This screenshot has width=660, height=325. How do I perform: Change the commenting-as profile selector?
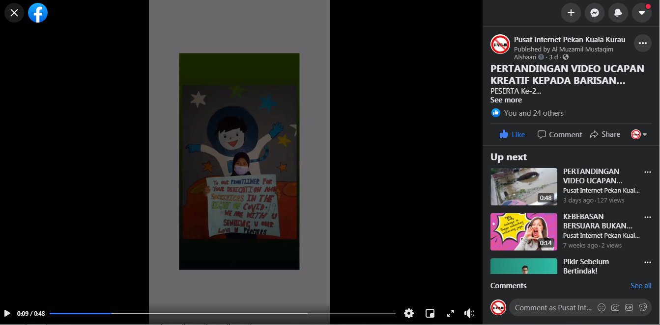coord(638,134)
